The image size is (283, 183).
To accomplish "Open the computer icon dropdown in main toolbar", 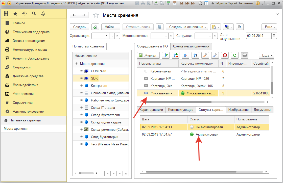I will click(228, 27).
